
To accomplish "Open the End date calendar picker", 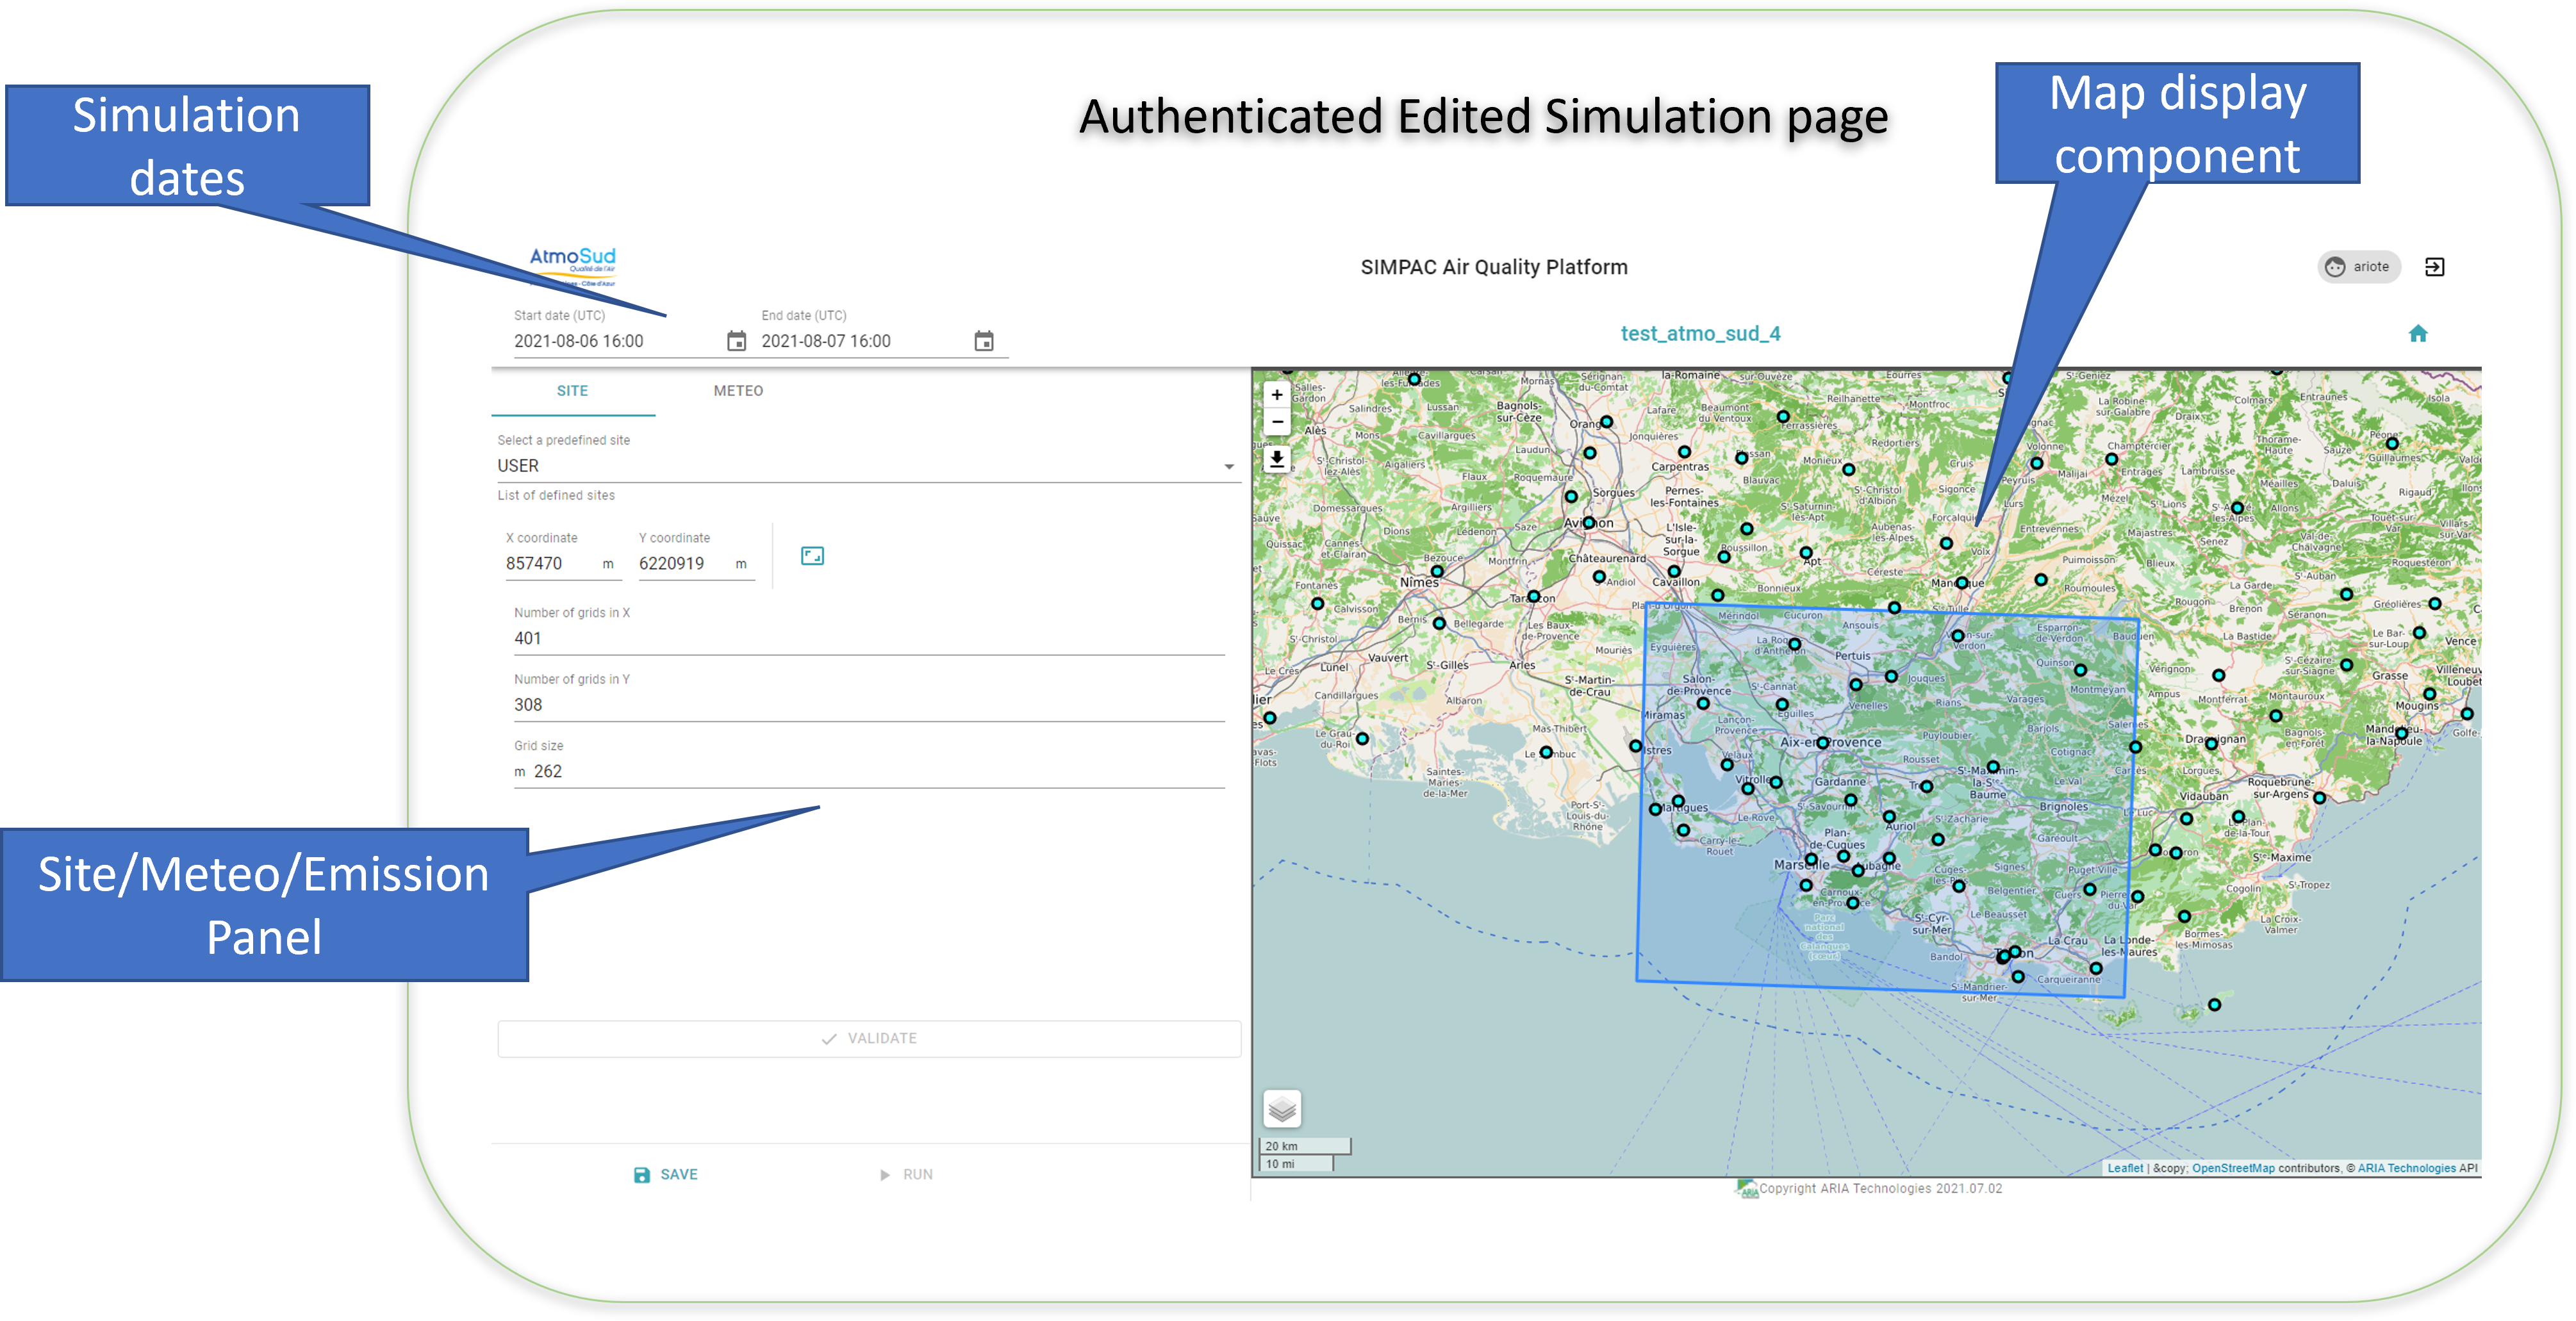I will 984,341.
